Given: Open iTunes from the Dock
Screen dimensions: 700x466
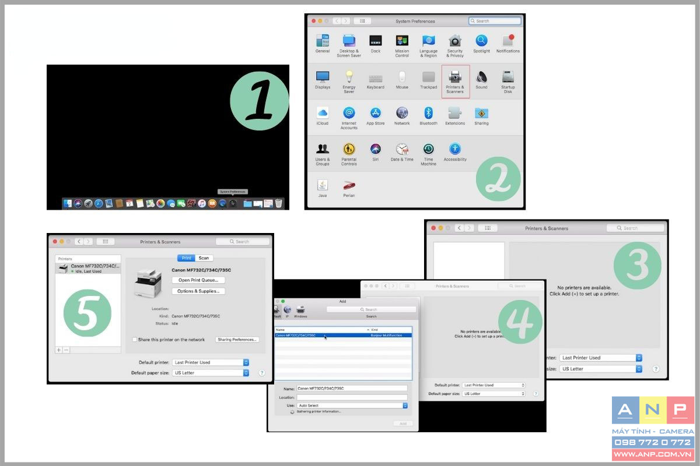Looking at the screenshot, I should click(202, 203).
